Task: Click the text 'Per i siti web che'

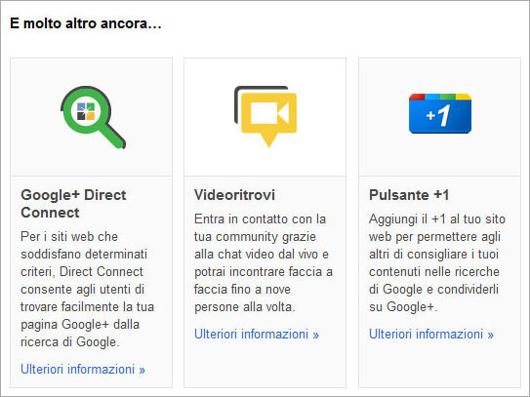Action: coord(69,236)
